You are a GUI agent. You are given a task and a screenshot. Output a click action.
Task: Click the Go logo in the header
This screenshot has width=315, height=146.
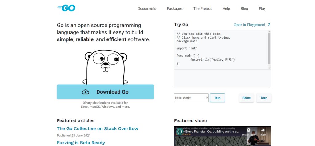[66, 8]
